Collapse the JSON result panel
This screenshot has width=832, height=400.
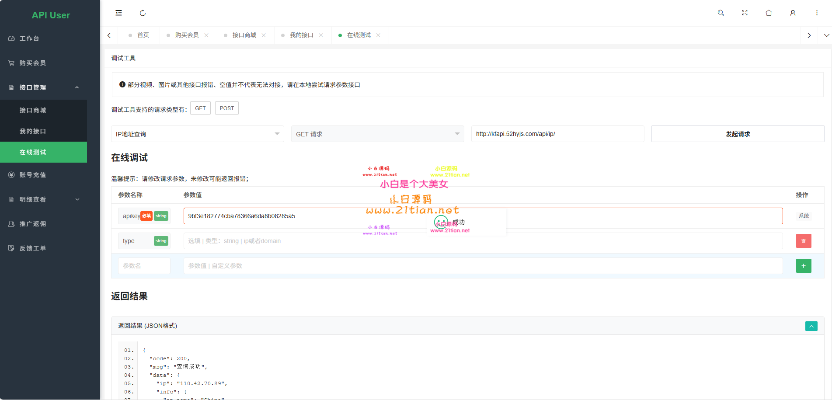(811, 326)
